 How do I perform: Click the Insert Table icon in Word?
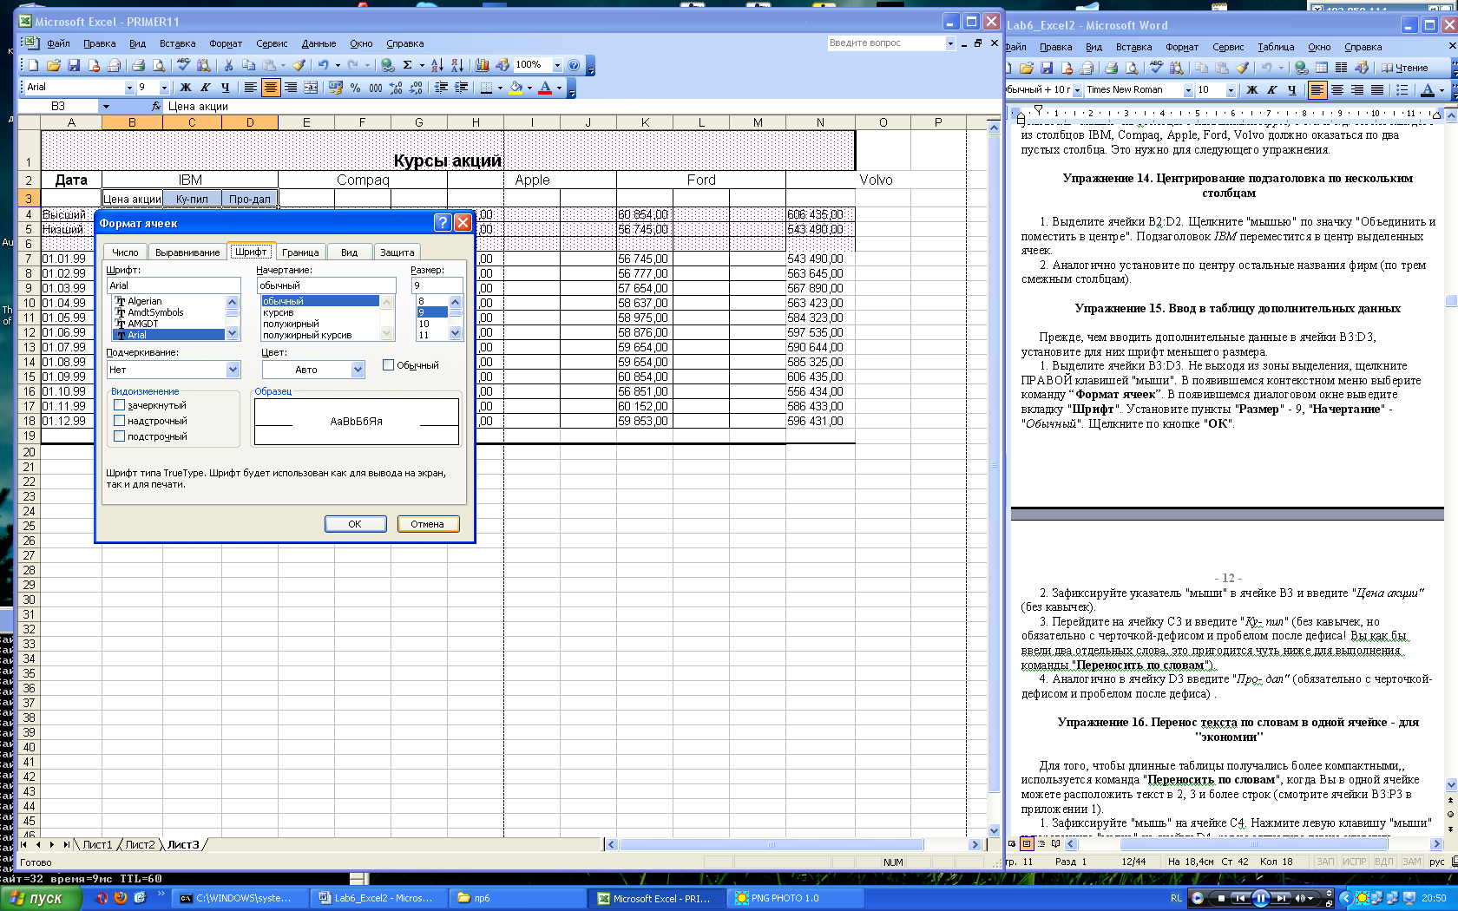point(1322,68)
